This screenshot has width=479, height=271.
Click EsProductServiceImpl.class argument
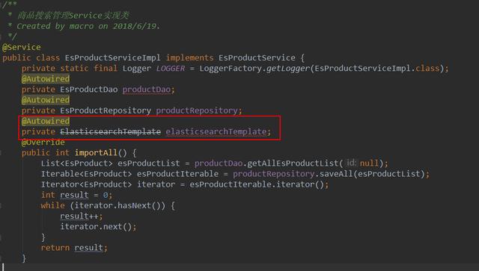click(x=377, y=68)
